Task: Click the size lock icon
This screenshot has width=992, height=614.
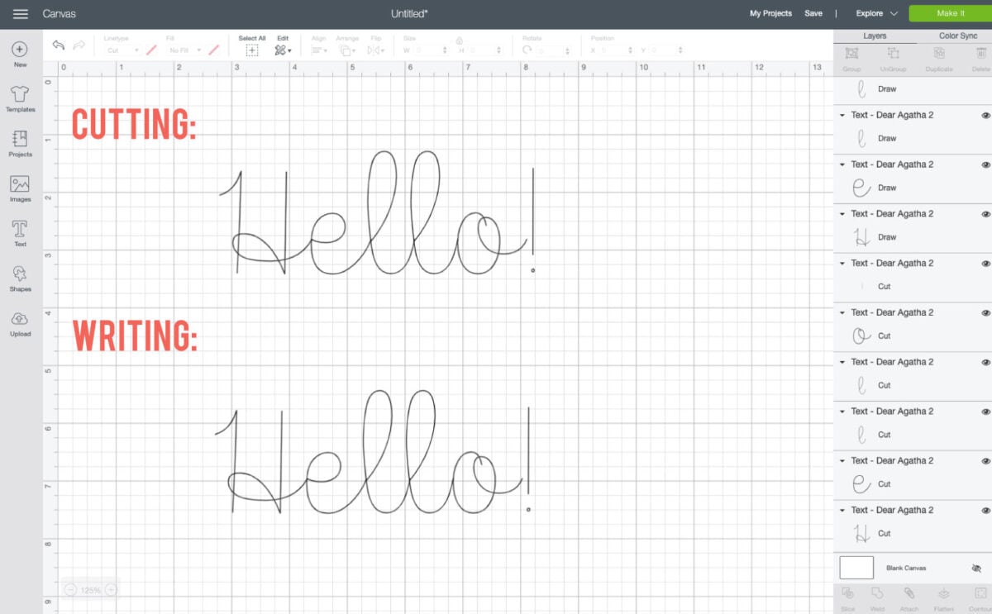Action: point(458,39)
